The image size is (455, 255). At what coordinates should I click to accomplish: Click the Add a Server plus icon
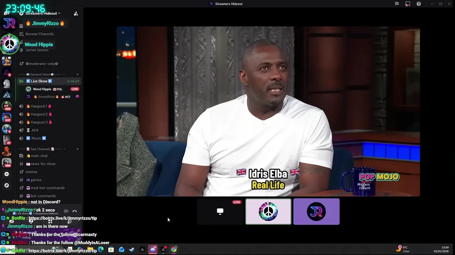[6, 174]
